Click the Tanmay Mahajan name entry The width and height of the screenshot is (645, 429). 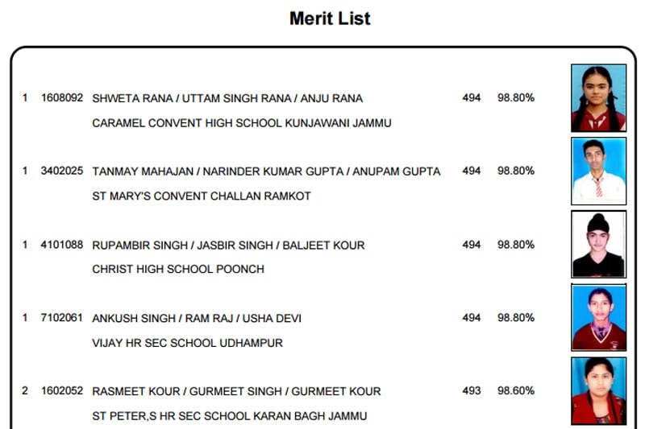tap(266, 171)
